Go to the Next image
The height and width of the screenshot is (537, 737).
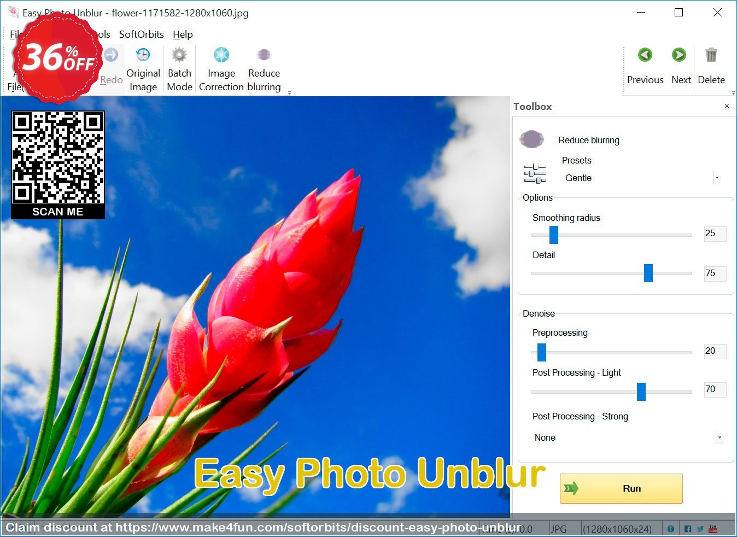tap(681, 66)
